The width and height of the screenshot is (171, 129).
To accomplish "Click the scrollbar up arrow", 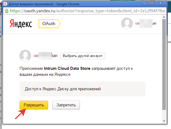I will tap(164, 17).
